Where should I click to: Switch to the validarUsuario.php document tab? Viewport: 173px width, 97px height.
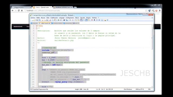click(x=45, y=23)
